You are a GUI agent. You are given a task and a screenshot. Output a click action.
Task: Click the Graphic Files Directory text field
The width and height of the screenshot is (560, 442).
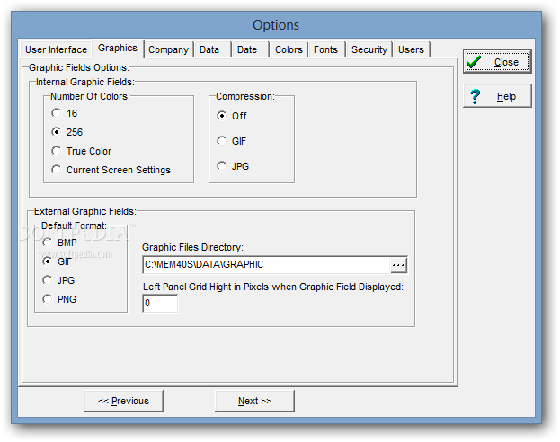pyautogui.click(x=266, y=264)
